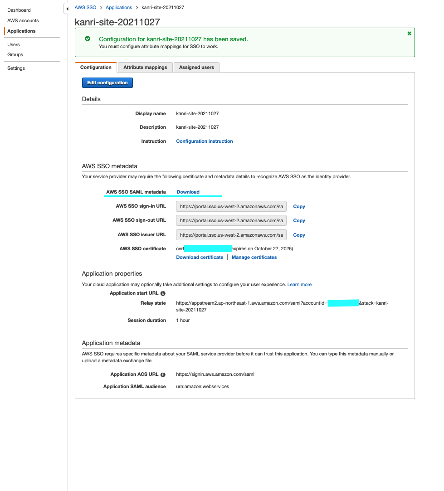Screen dimensions: 444x491
Task: Click the Session duration value 1 hour
Action: pyautogui.click(x=183, y=320)
